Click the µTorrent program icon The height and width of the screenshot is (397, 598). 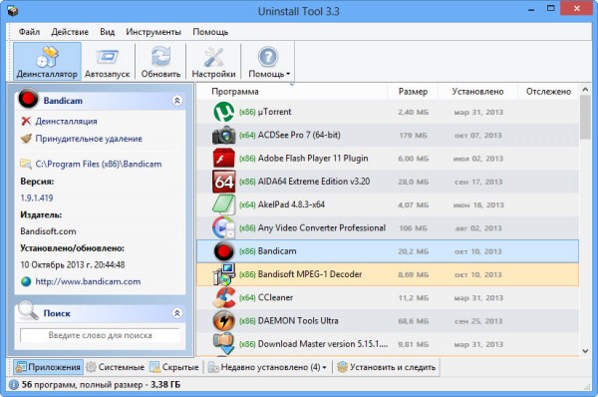coord(224,112)
